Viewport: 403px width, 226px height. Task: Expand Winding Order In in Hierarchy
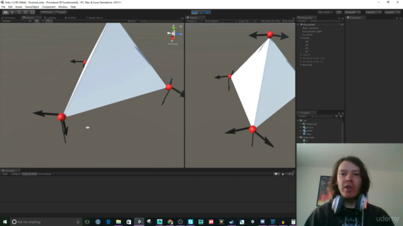tap(301, 62)
